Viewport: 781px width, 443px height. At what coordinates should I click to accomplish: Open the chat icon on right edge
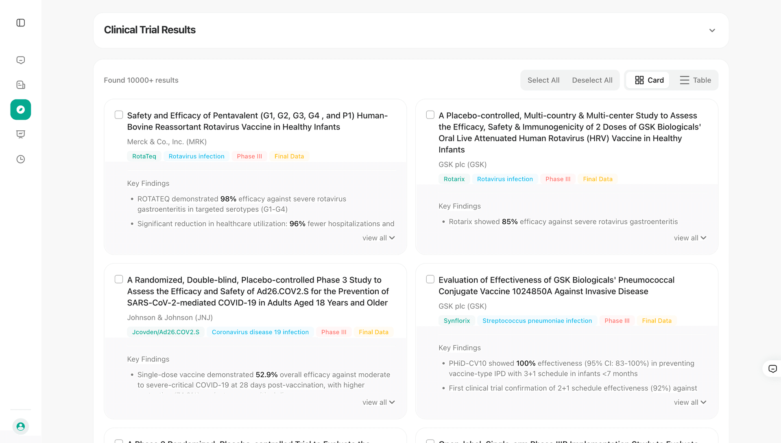pyautogui.click(x=772, y=368)
